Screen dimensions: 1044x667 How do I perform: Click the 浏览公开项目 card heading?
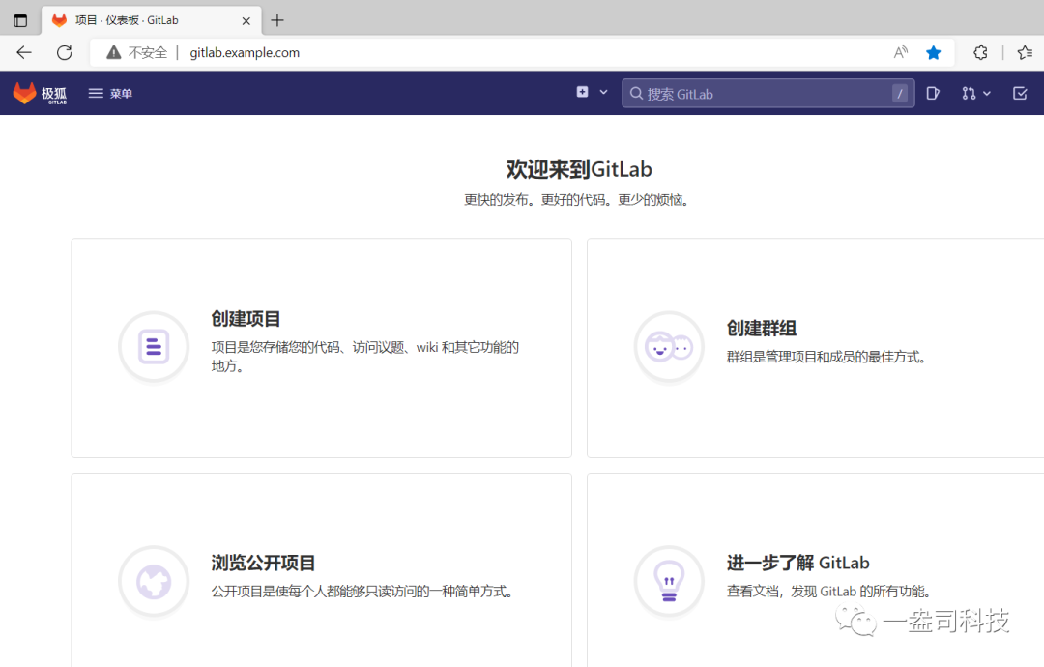(x=263, y=564)
